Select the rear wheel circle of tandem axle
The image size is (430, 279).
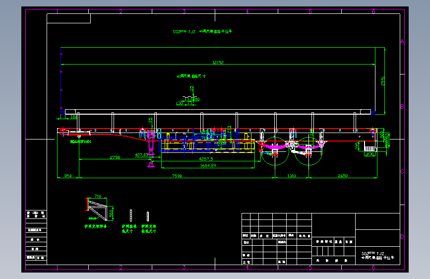click(x=308, y=151)
